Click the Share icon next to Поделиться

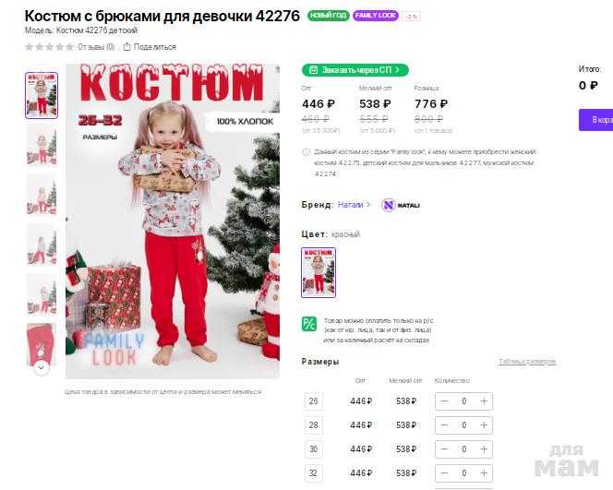[x=126, y=46]
